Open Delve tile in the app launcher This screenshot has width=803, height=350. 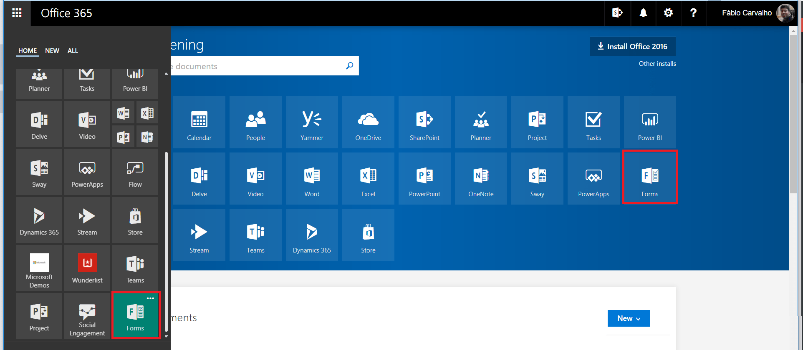(x=39, y=124)
